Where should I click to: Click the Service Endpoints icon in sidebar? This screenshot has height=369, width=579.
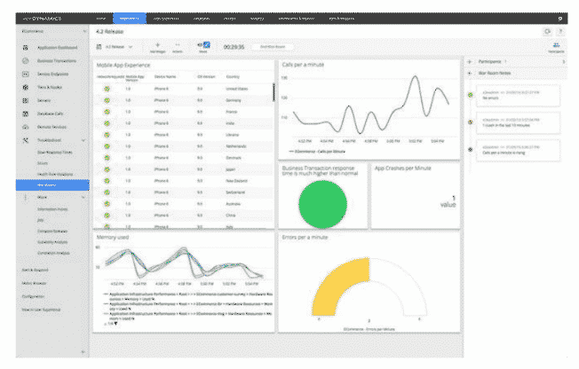click(26, 75)
